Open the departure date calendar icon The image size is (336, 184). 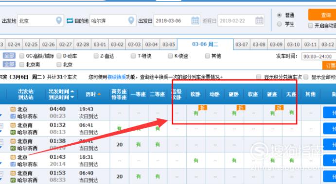pos(195,21)
